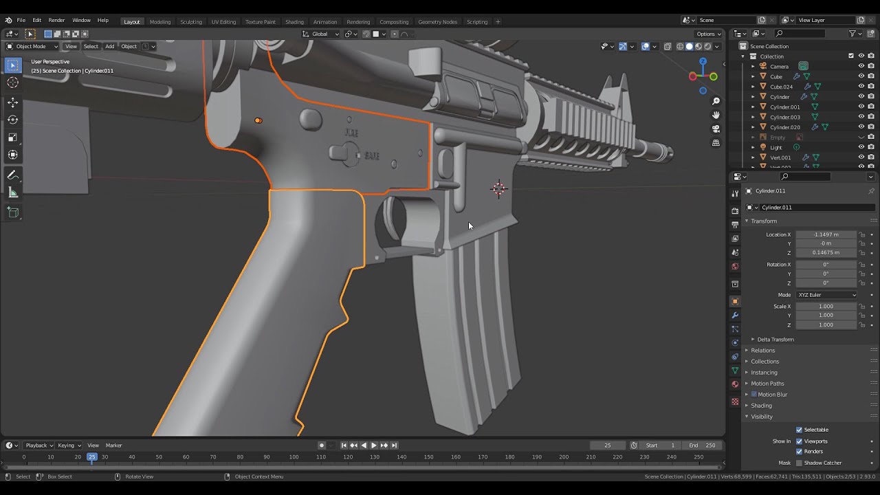Screen dimensions: 880x495
Task: Click Marker in timeline header
Action: [113, 445]
